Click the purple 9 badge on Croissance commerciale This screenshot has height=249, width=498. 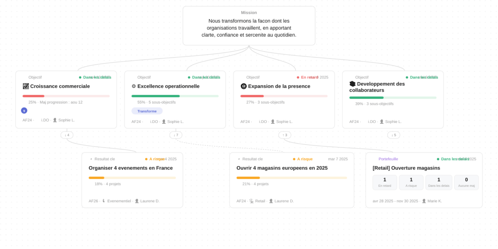click(24, 110)
